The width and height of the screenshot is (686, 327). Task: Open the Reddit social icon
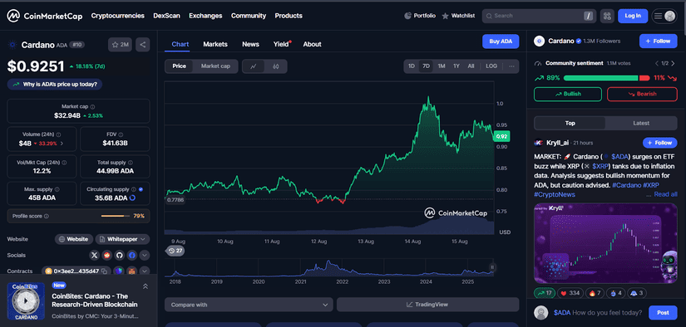coord(106,255)
